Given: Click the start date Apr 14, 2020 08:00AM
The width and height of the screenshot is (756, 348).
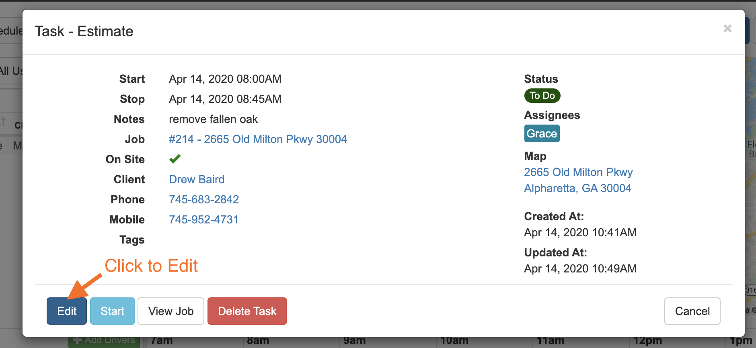Looking at the screenshot, I should click(x=225, y=79).
